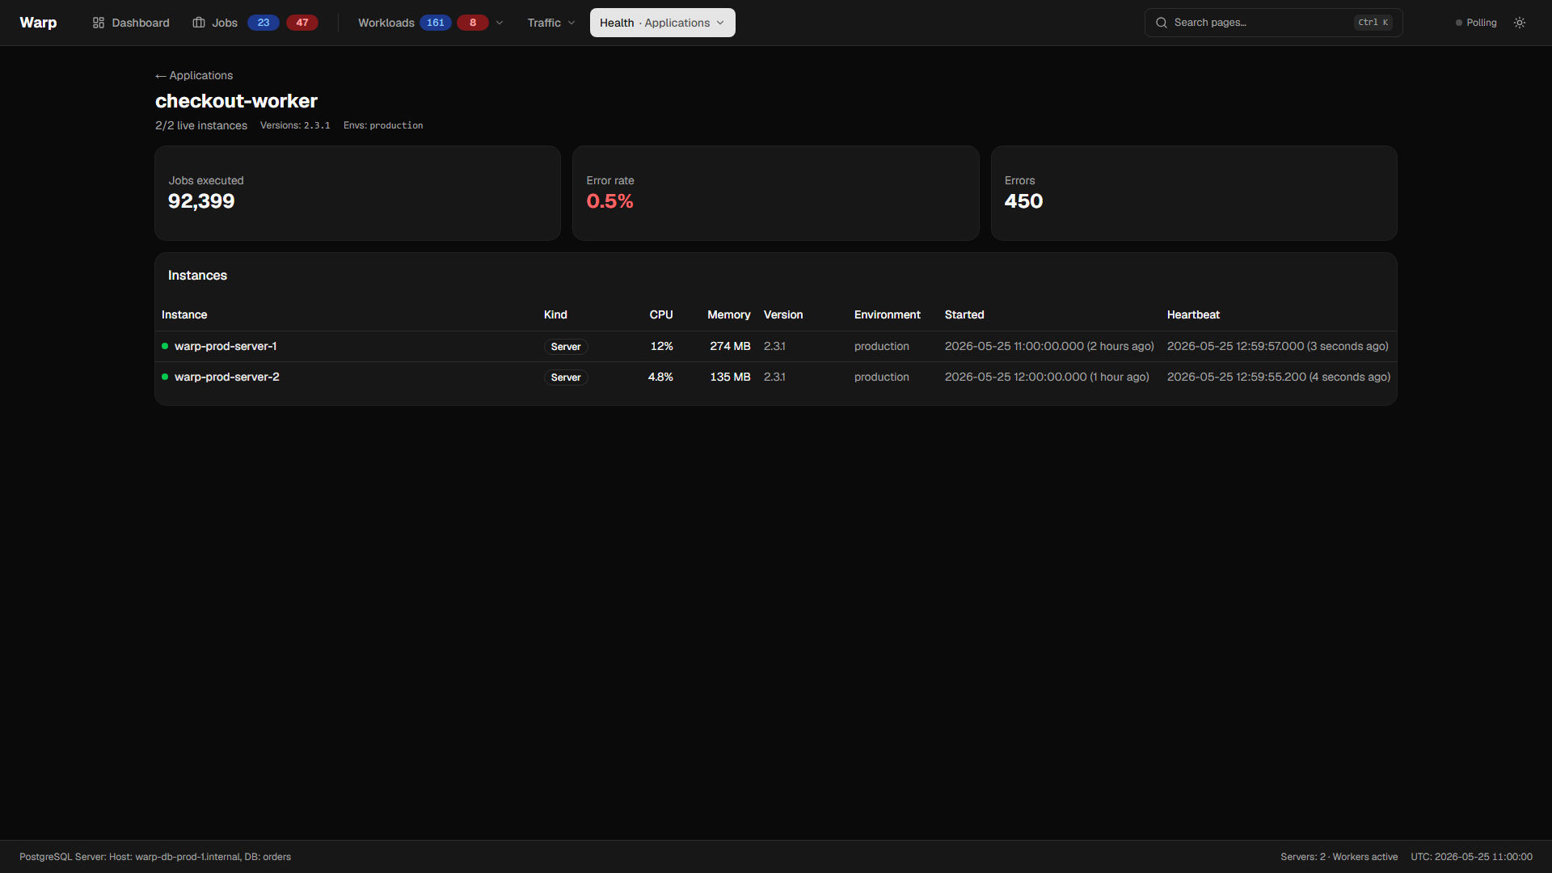Viewport: 1552px width, 873px height.
Task: Click the Dashboard grid icon
Action: (99, 23)
